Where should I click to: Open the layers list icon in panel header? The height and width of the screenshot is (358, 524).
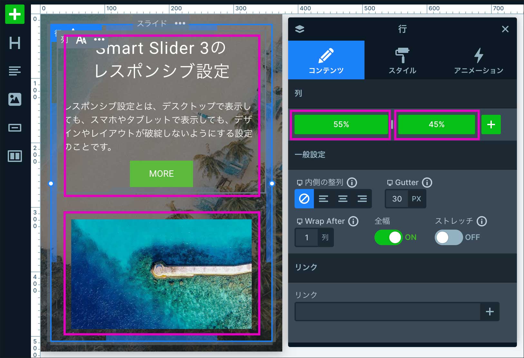pyautogui.click(x=300, y=29)
